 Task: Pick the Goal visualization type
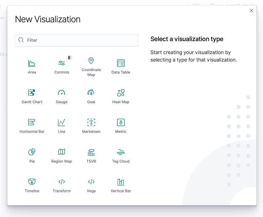[91, 96]
